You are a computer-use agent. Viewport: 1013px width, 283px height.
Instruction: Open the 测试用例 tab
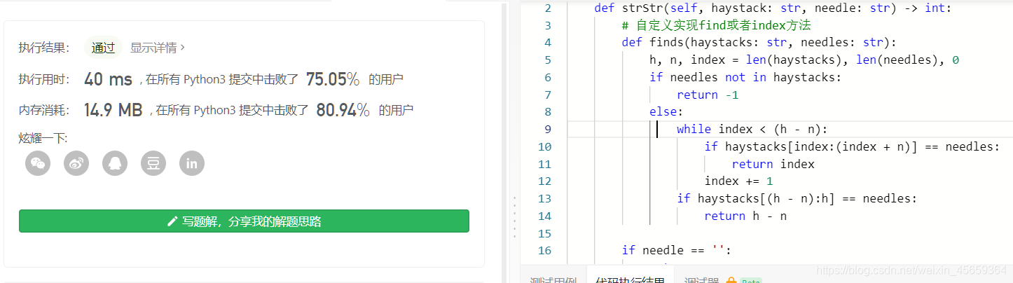click(553, 280)
